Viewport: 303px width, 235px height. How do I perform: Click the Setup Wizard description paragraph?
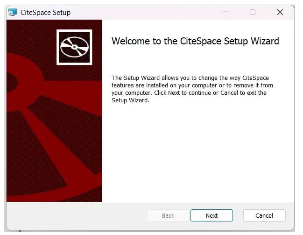click(x=192, y=89)
